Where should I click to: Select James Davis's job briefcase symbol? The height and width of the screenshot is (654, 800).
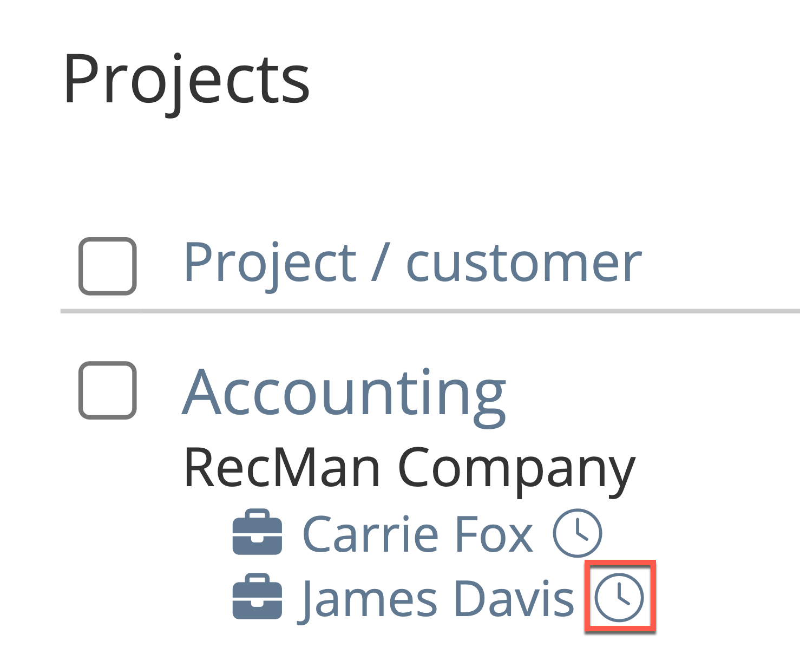257,597
